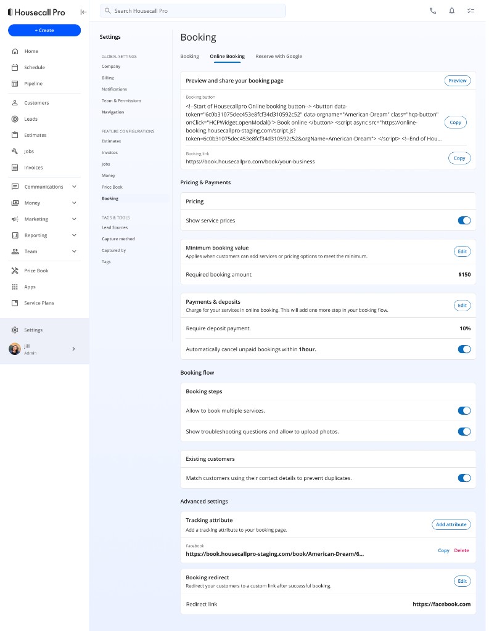Open Capture method settings
The height and width of the screenshot is (631, 489).
pyautogui.click(x=118, y=239)
